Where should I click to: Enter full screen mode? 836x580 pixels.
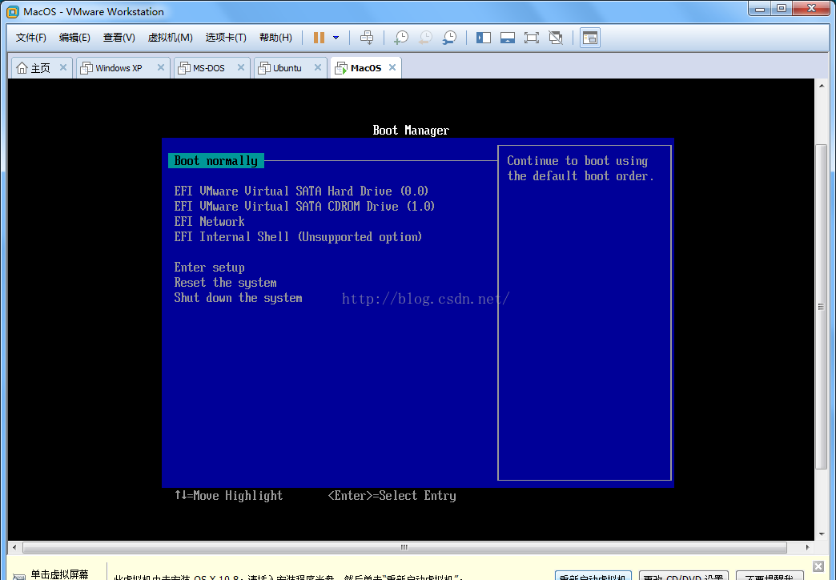[531, 38]
